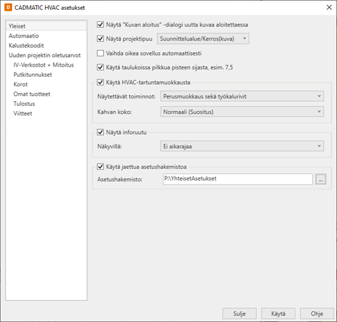This screenshot has width=337, height=322.
Task: Click the CADMATIC orange app icon in title bar
Action: tap(8, 7)
